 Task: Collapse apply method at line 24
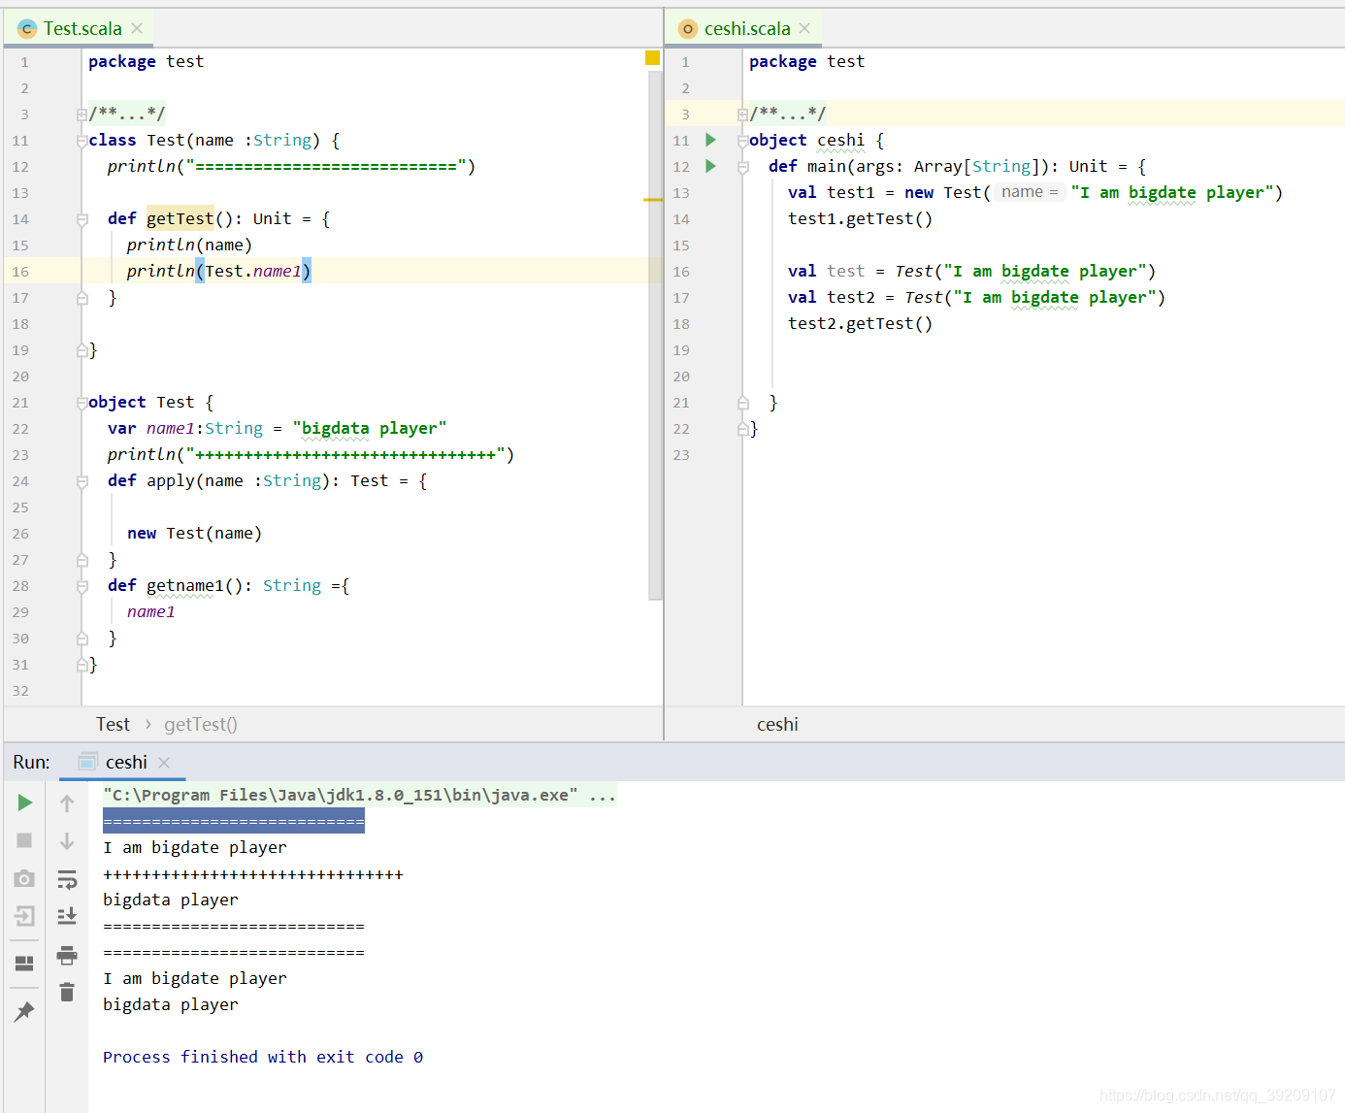pos(82,481)
